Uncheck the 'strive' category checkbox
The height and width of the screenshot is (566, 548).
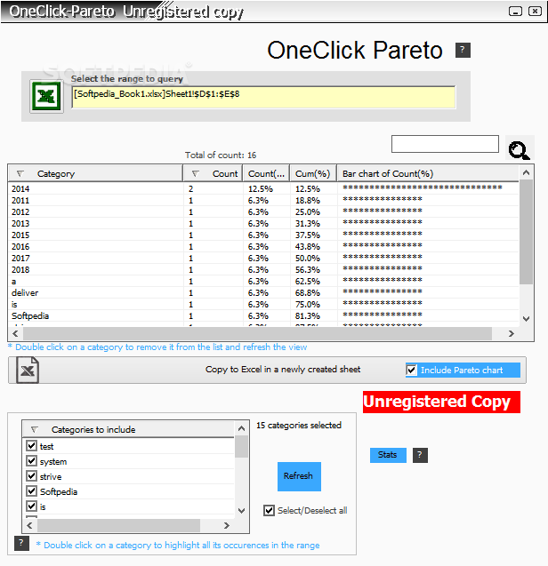coord(32,476)
